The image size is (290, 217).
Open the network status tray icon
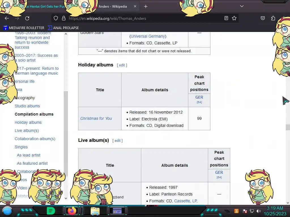[x=252, y=211]
